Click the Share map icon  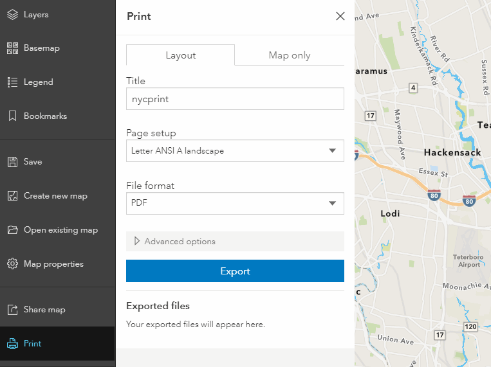(x=12, y=310)
